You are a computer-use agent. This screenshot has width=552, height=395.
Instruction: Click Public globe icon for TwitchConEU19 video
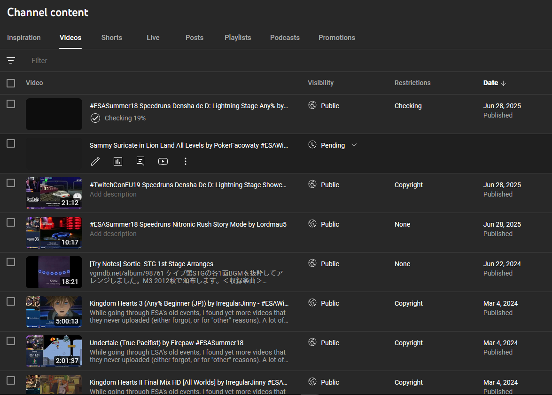312,184
